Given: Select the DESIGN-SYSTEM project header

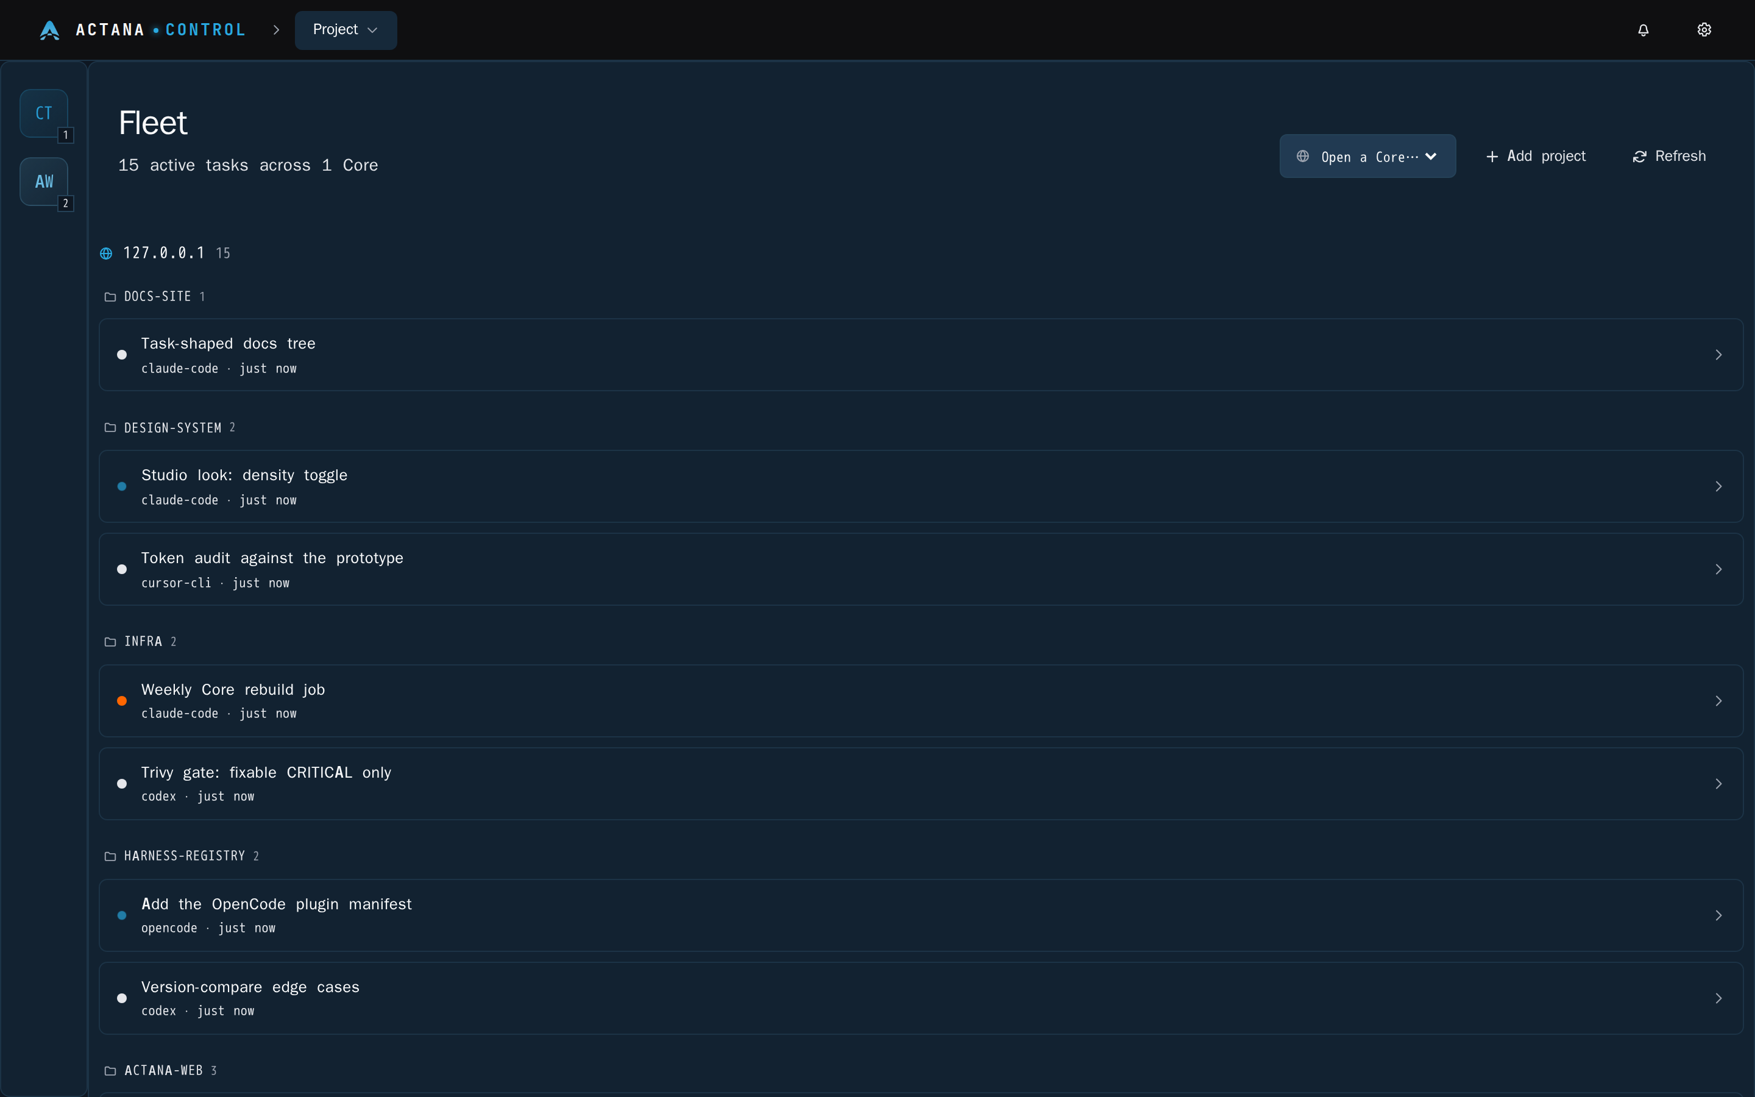Looking at the screenshot, I should (171, 427).
